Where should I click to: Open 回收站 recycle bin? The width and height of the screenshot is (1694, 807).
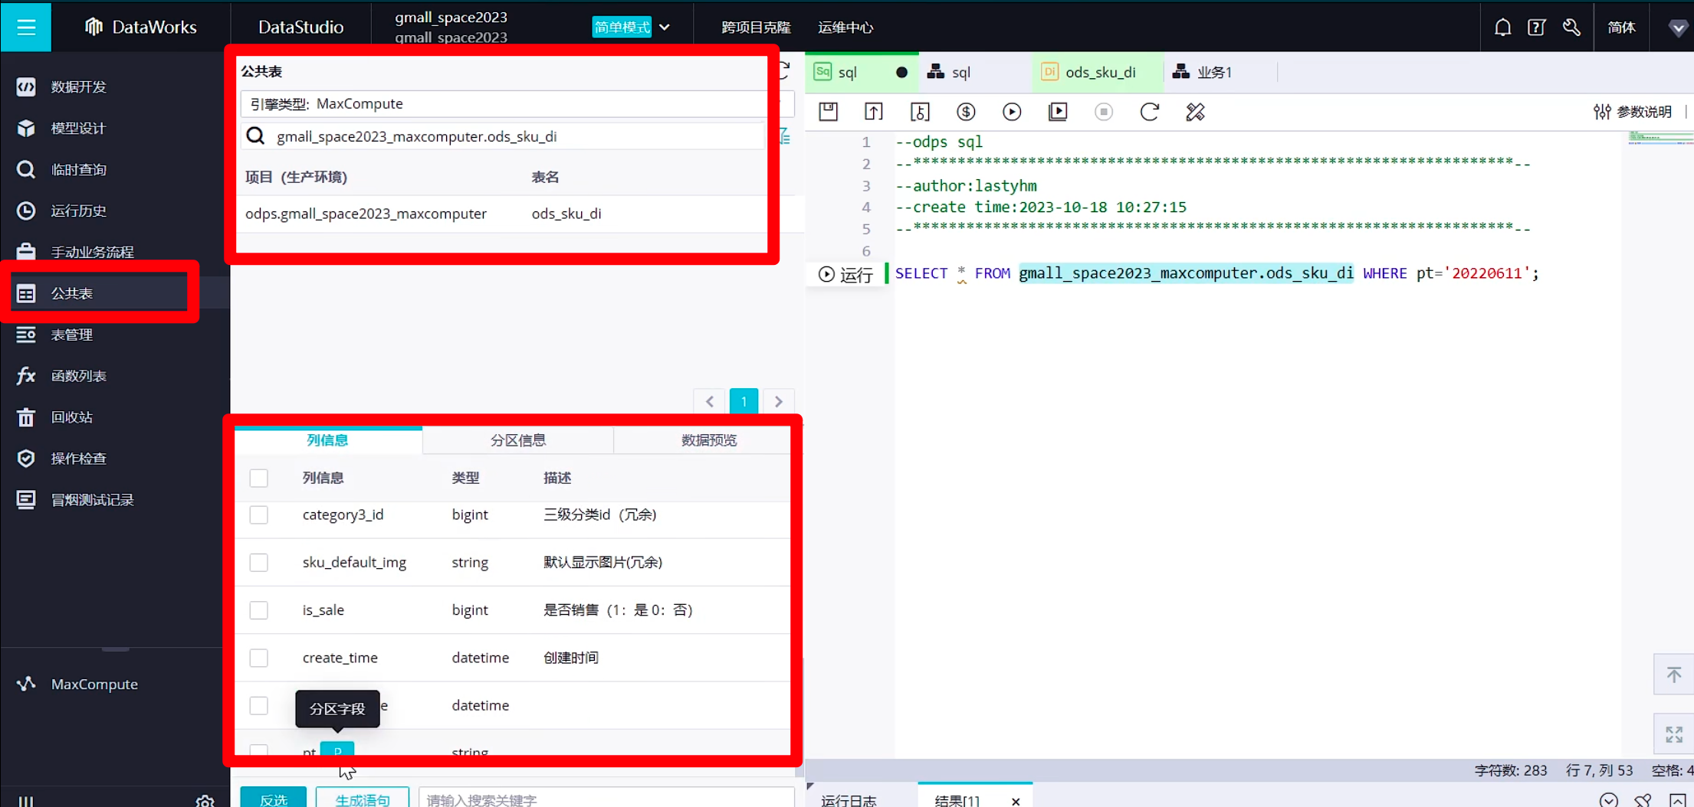tap(54, 417)
